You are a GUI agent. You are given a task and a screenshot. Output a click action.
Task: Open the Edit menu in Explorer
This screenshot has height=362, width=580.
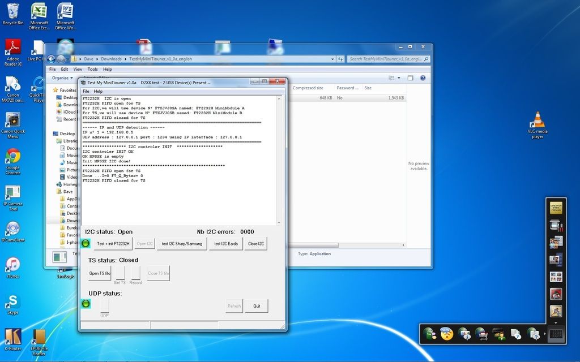pyautogui.click(x=65, y=69)
